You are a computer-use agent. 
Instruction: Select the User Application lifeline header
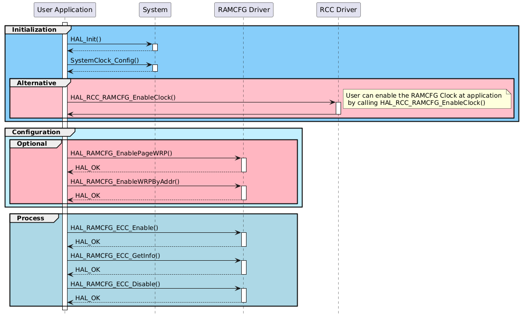tap(64, 10)
